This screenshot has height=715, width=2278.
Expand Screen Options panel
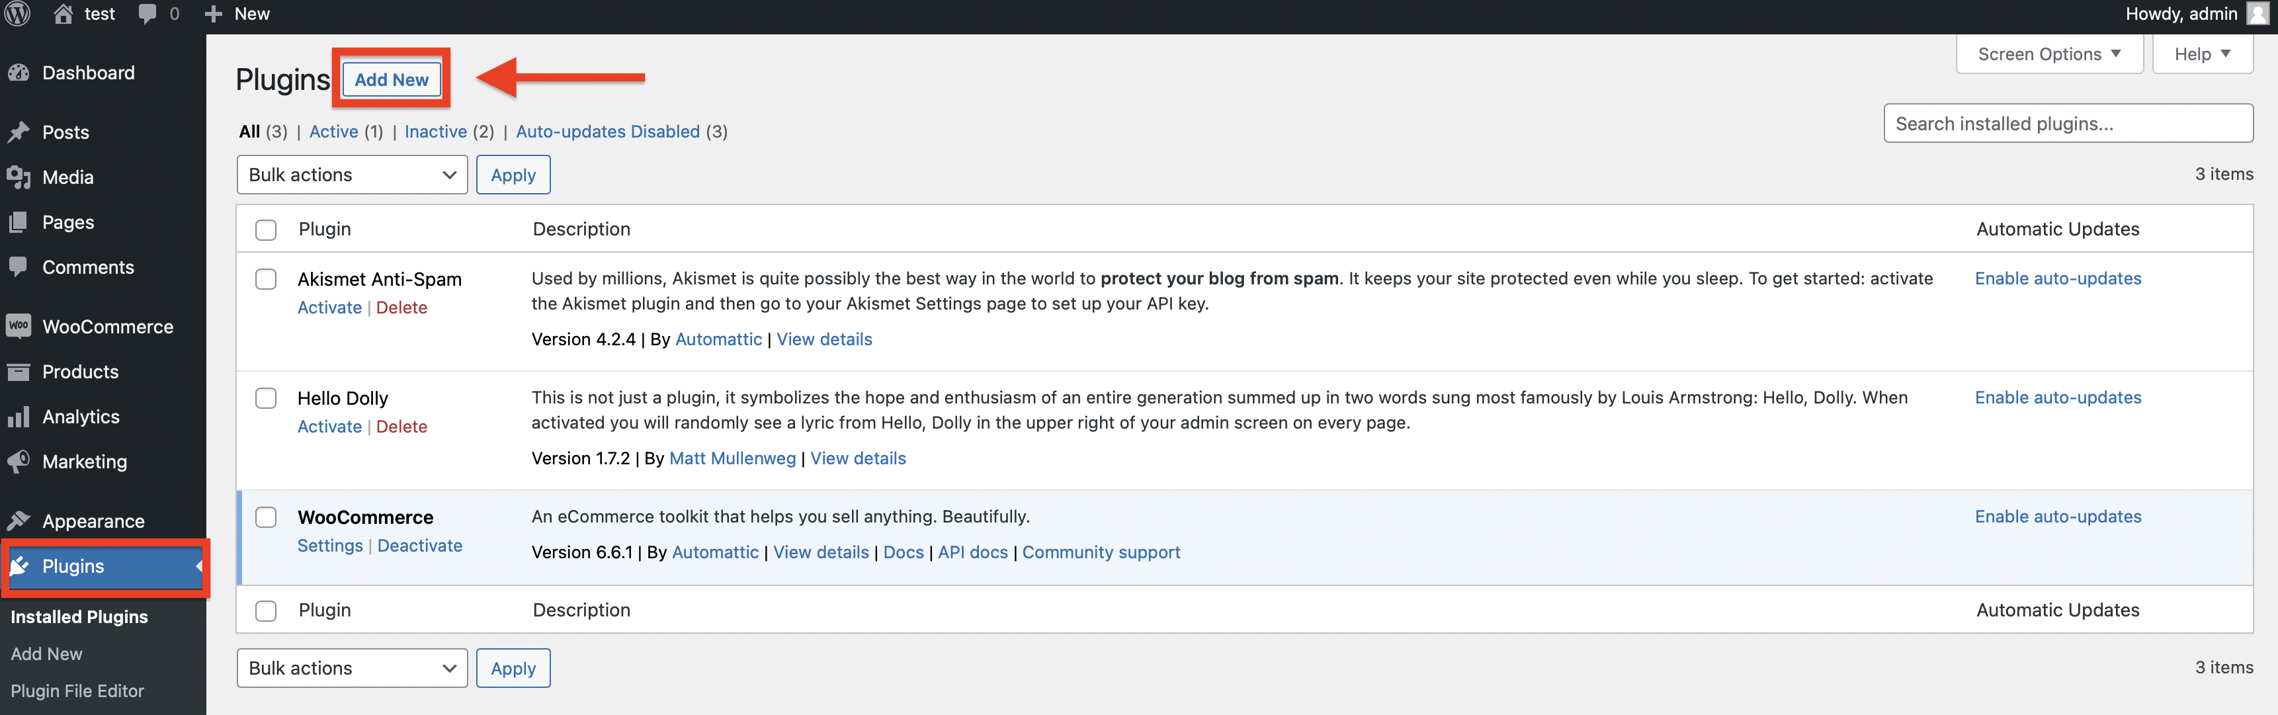pos(2049,54)
